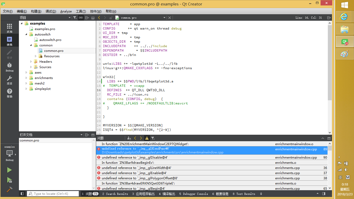Click the editor vertical scrollbar
This screenshot has width=354, height=199.
pyautogui.click(x=330, y=62)
